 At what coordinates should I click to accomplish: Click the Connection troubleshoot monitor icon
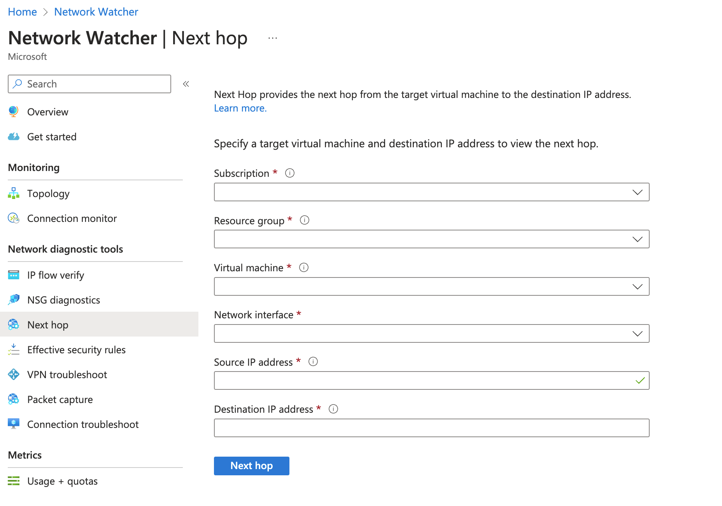tap(14, 424)
